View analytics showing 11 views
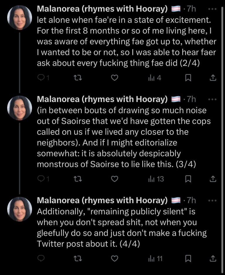This screenshot has height=275, width=225. tap(155, 258)
